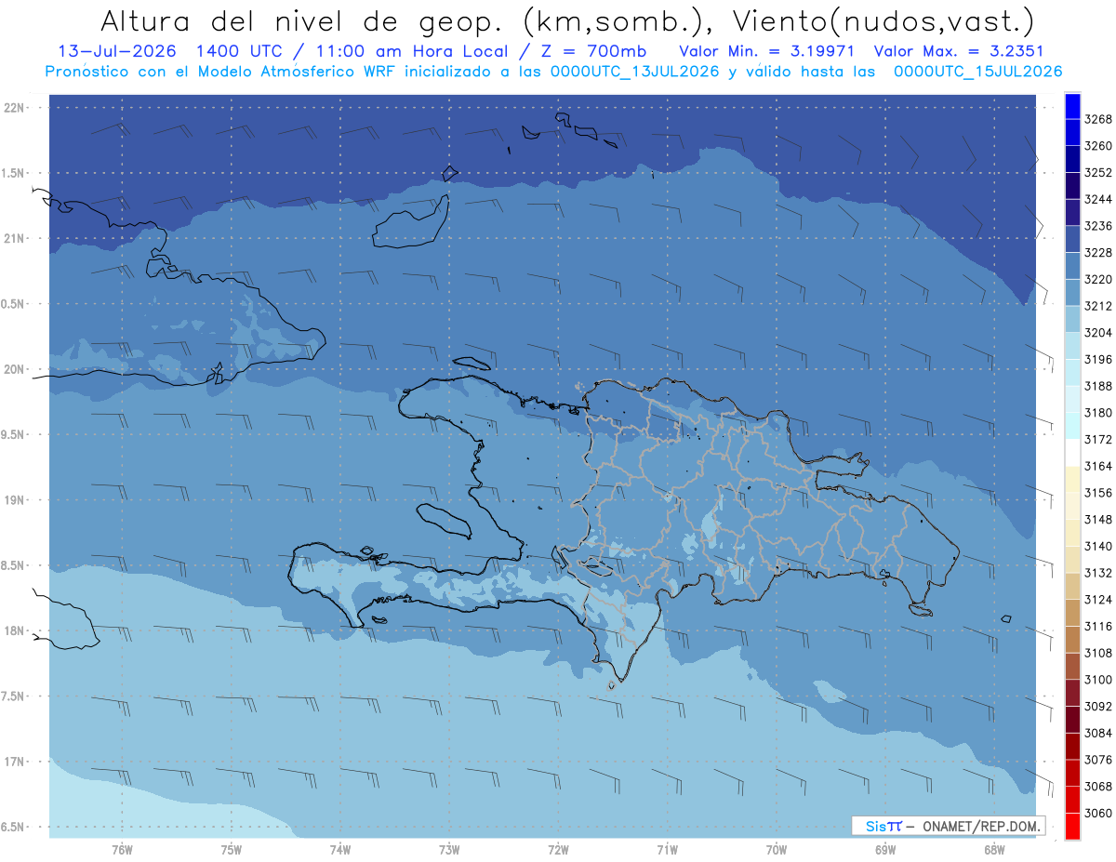This screenshot has width=1116, height=862.
Task: Click the '0.5N' latitude label
Action: (x=14, y=304)
